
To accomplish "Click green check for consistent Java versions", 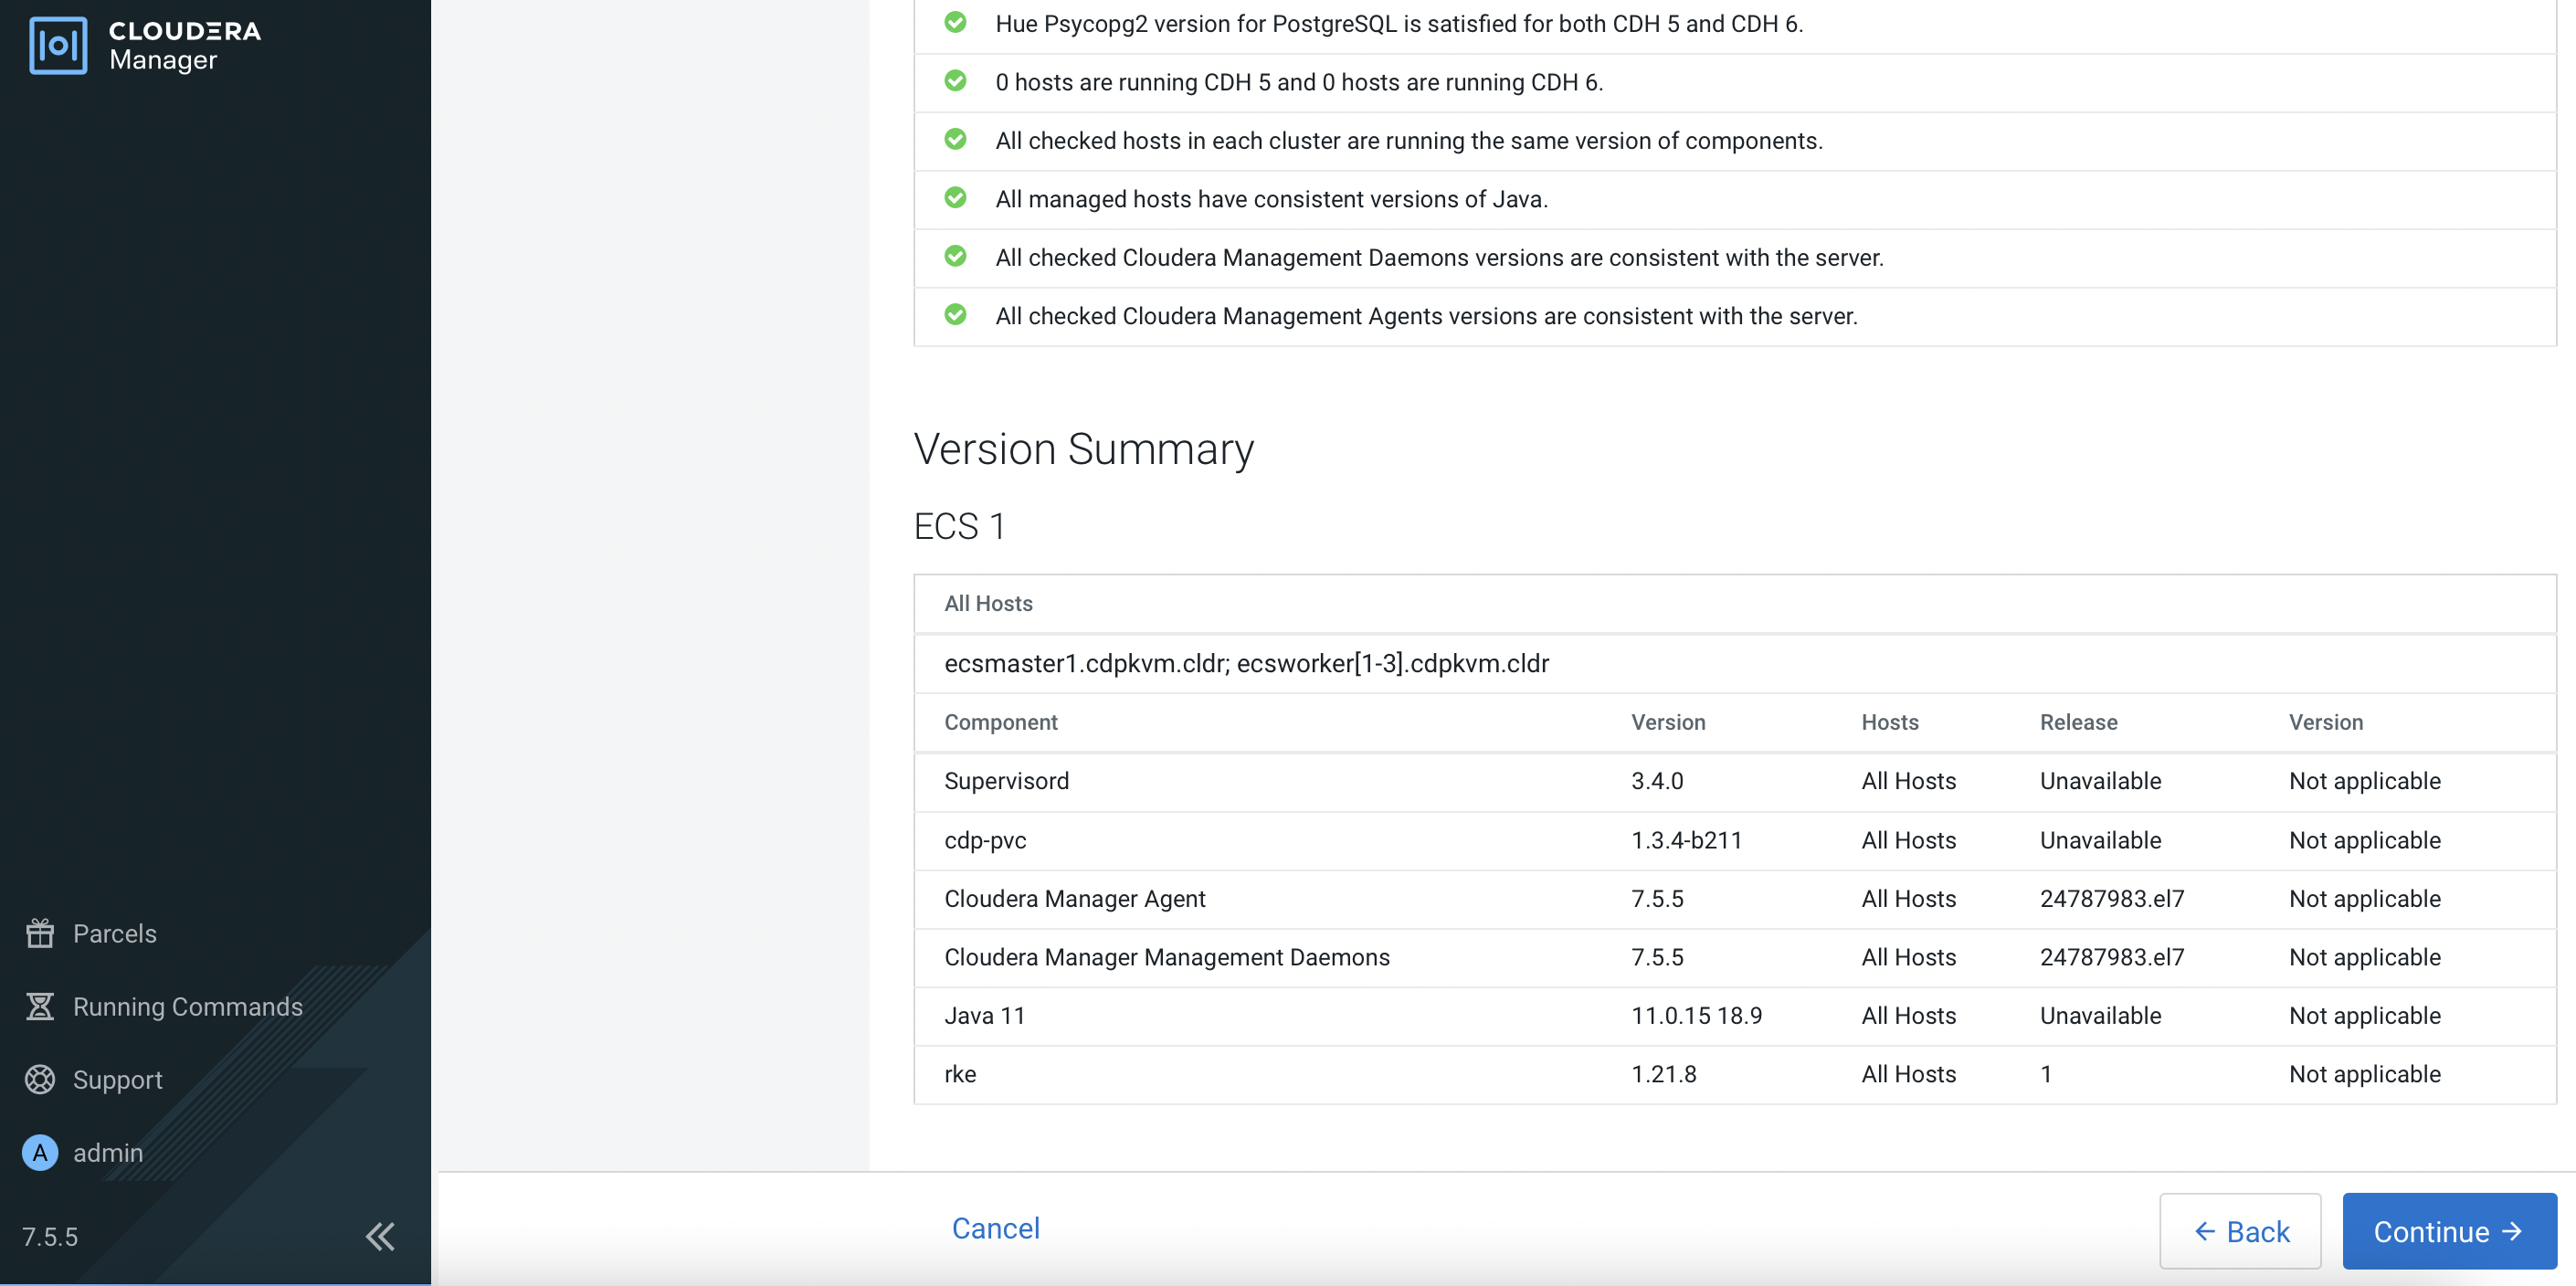I will [x=955, y=198].
